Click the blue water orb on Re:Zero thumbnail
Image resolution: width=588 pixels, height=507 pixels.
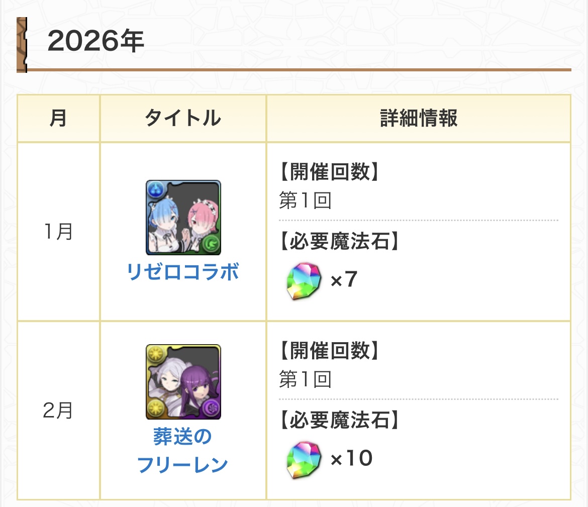coord(154,189)
